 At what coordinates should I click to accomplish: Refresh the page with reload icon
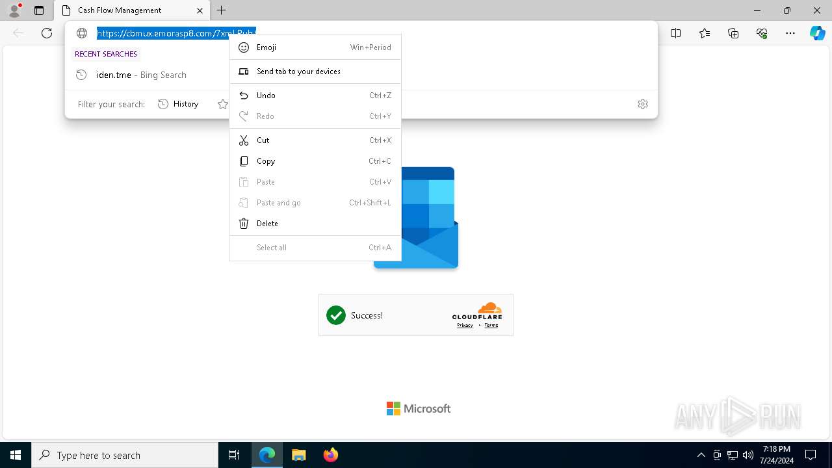tap(47, 33)
